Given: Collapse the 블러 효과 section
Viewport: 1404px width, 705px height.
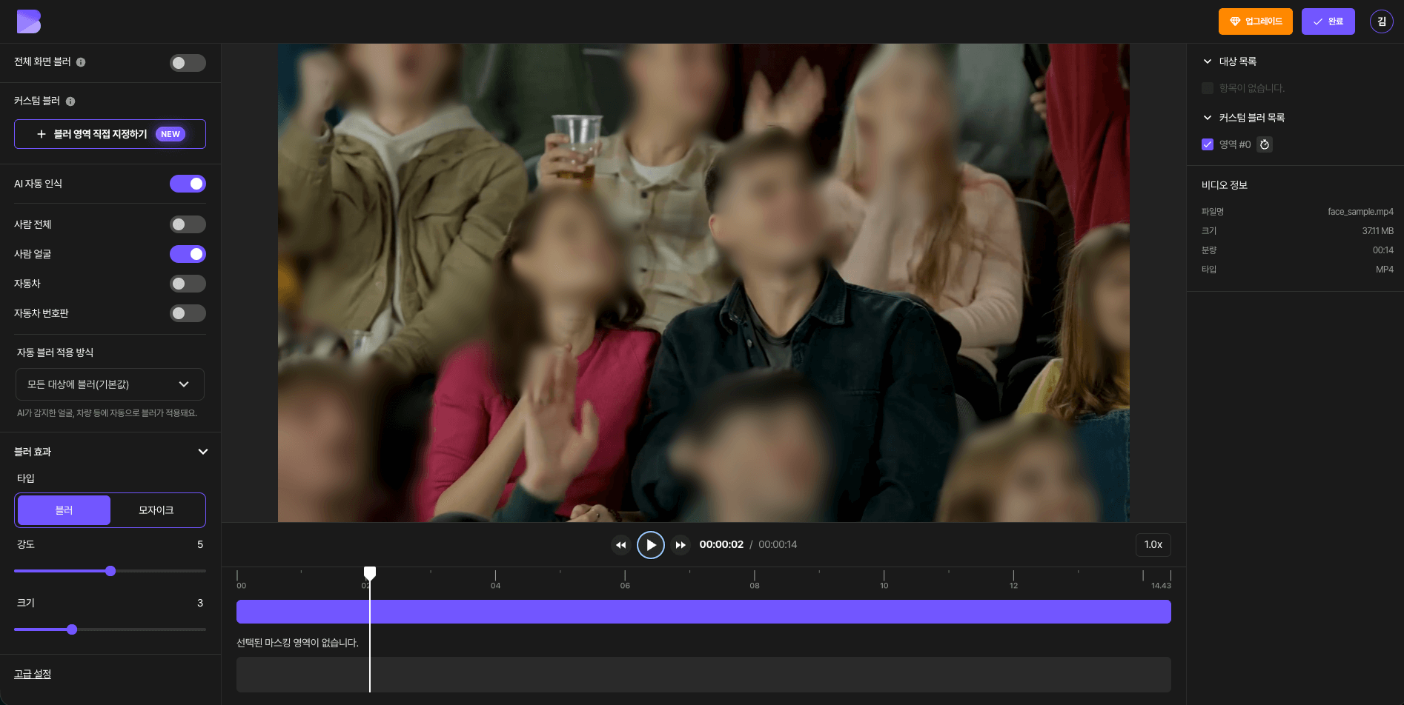Looking at the screenshot, I should 203,451.
